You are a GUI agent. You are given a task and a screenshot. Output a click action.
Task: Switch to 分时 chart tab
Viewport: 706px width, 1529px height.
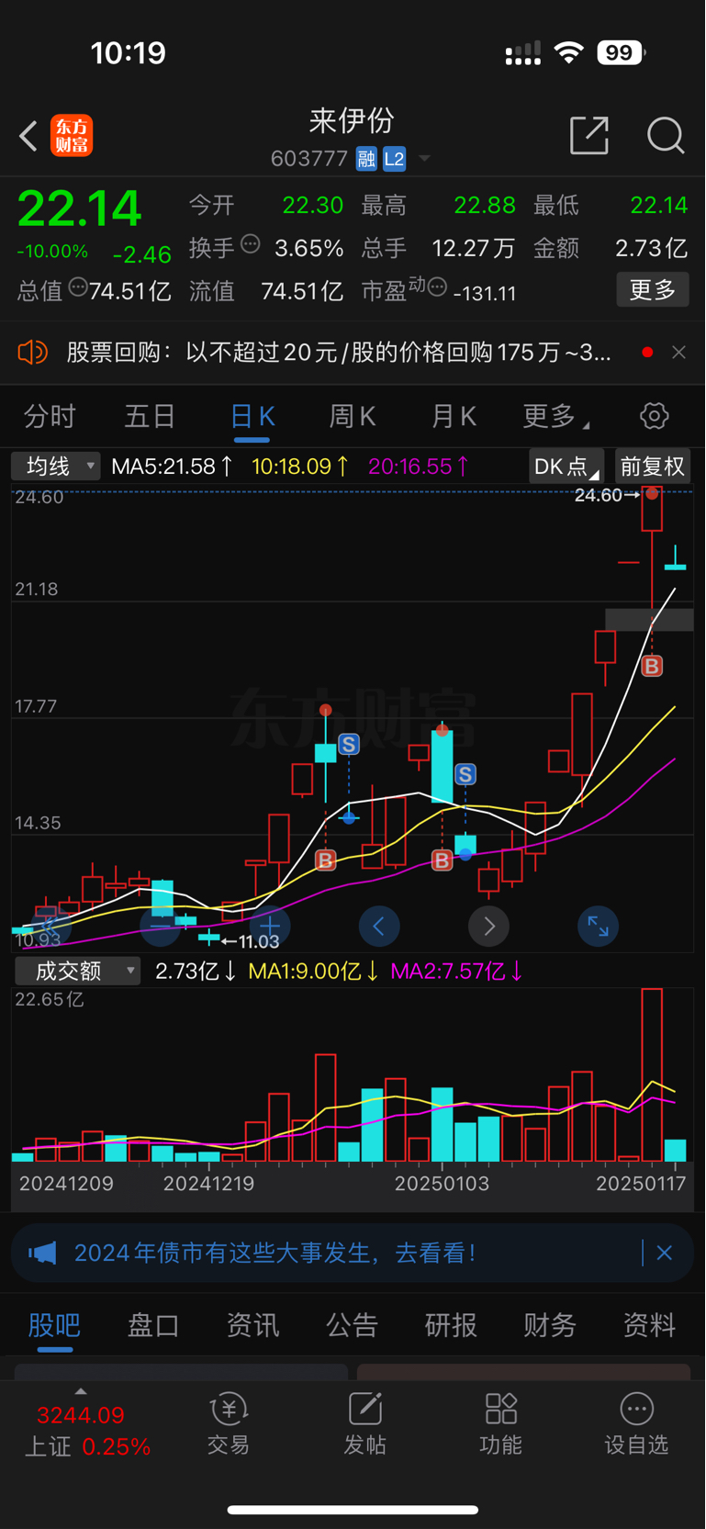(x=50, y=417)
